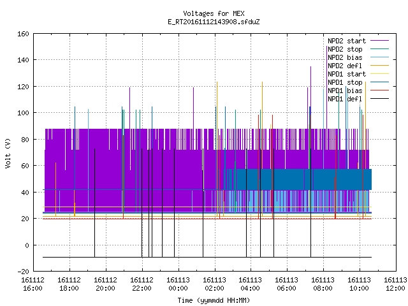The image size is (408, 306).
Task: Click the y-axis tick label 120
Action: (23, 87)
